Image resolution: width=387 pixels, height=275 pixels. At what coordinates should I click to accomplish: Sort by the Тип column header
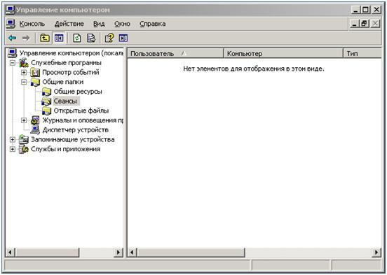pyautogui.click(x=362, y=53)
